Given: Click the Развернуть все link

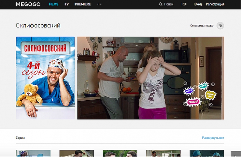Looking at the screenshot, I should [x=213, y=138].
